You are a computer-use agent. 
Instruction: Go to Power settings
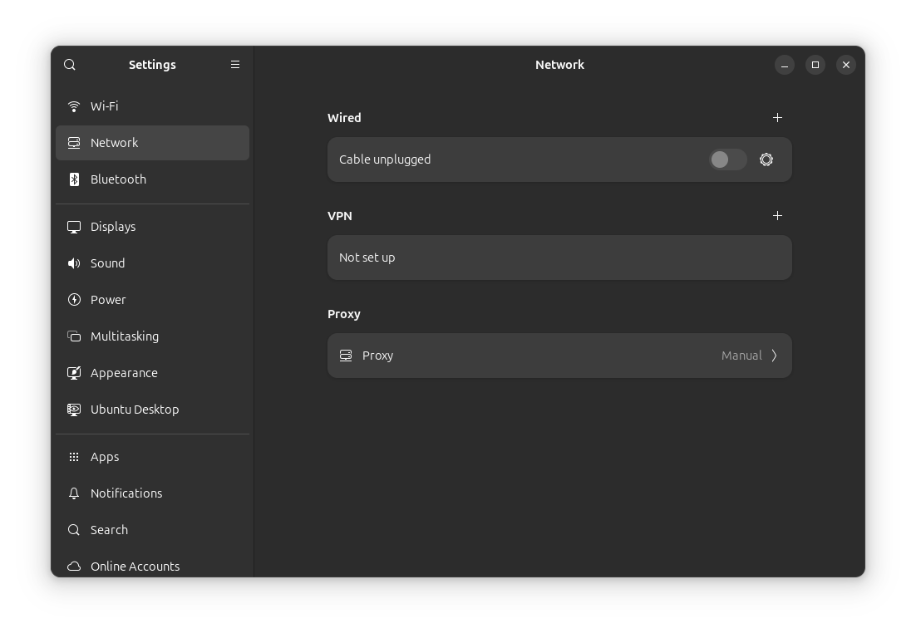pos(108,300)
